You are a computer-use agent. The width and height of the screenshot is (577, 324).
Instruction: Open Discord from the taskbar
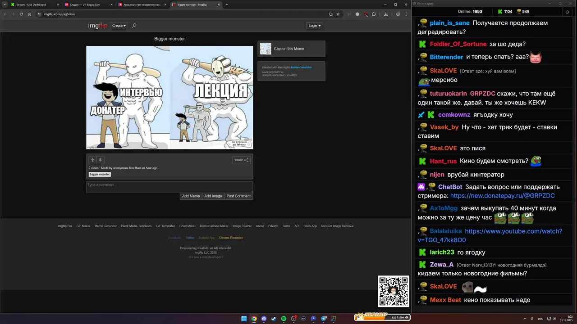point(264,319)
